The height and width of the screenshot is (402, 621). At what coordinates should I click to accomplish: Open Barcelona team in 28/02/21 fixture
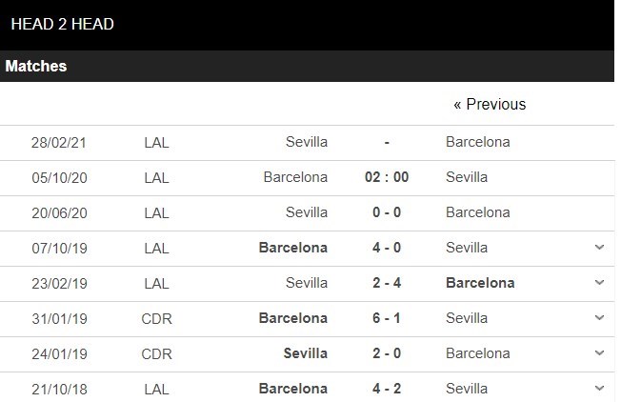477,142
